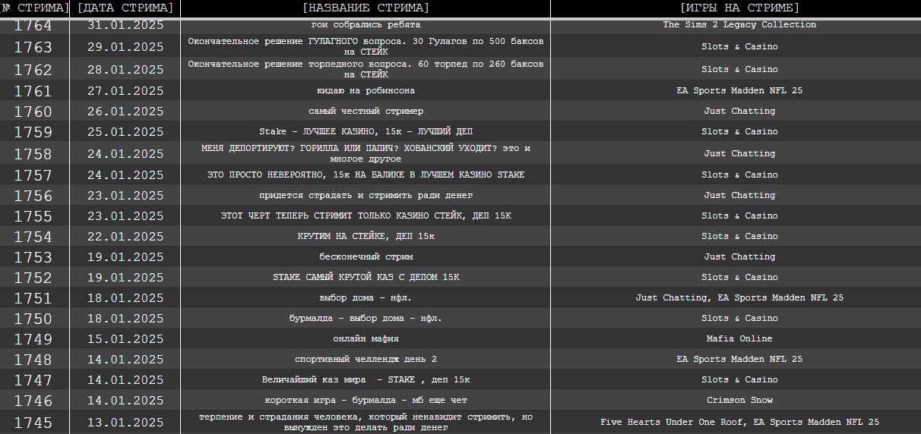Open title 'ЭТО ПРОСТО НЕВЕРОЯТНО, 15к НА БАЛИКЕ'
Image resolution: width=921 pixels, height=434 pixels.
tap(366, 175)
